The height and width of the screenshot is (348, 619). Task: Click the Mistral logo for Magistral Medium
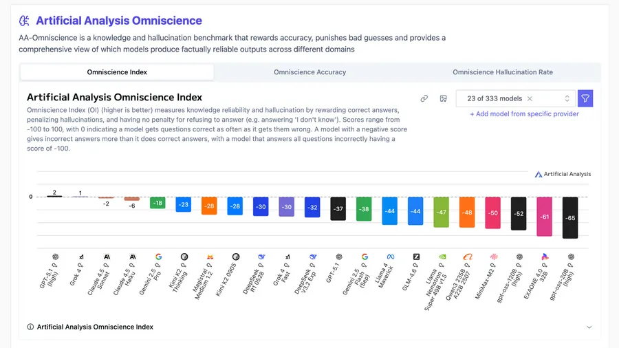(x=210, y=257)
